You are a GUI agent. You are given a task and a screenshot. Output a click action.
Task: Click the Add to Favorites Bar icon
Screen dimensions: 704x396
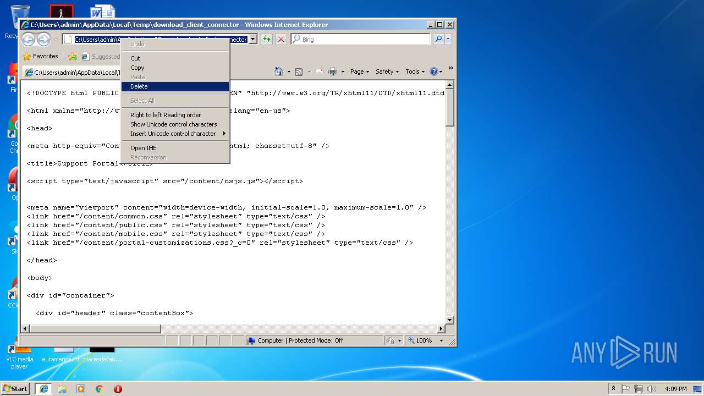point(73,56)
